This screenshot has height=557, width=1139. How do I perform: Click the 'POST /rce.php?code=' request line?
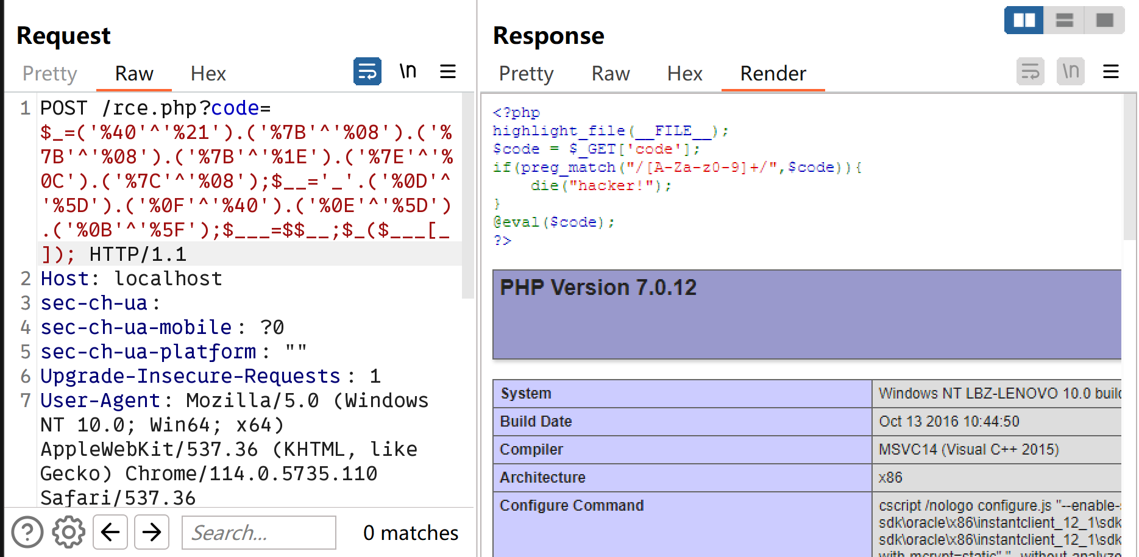(155, 108)
